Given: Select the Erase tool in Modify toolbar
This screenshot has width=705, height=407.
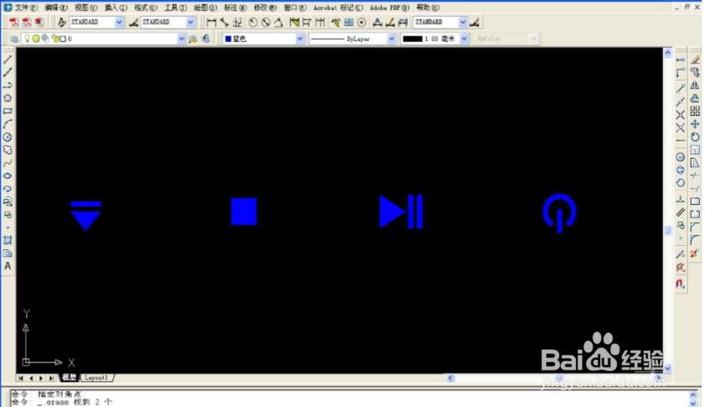Looking at the screenshot, I should (695, 60).
